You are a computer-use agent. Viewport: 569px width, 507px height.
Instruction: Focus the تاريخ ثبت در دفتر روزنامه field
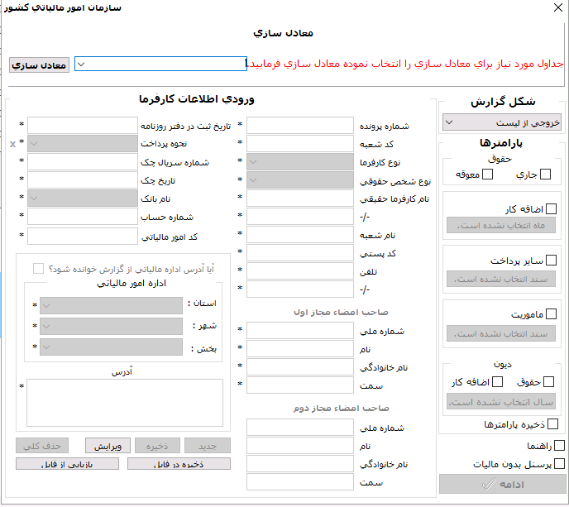tap(83, 125)
